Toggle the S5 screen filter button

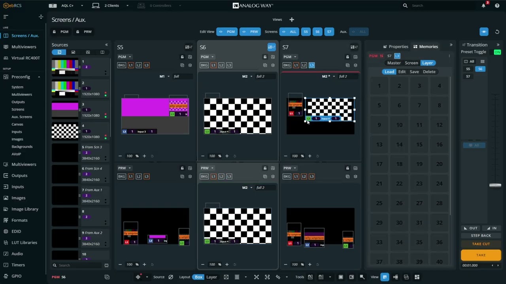click(x=306, y=32)
